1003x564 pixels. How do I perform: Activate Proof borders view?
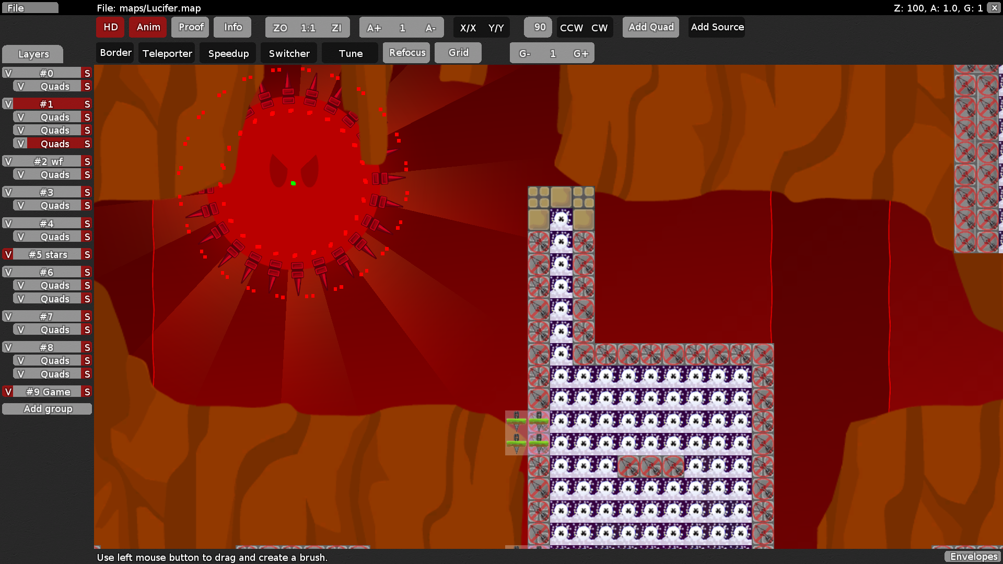click(x=190, y=27)
